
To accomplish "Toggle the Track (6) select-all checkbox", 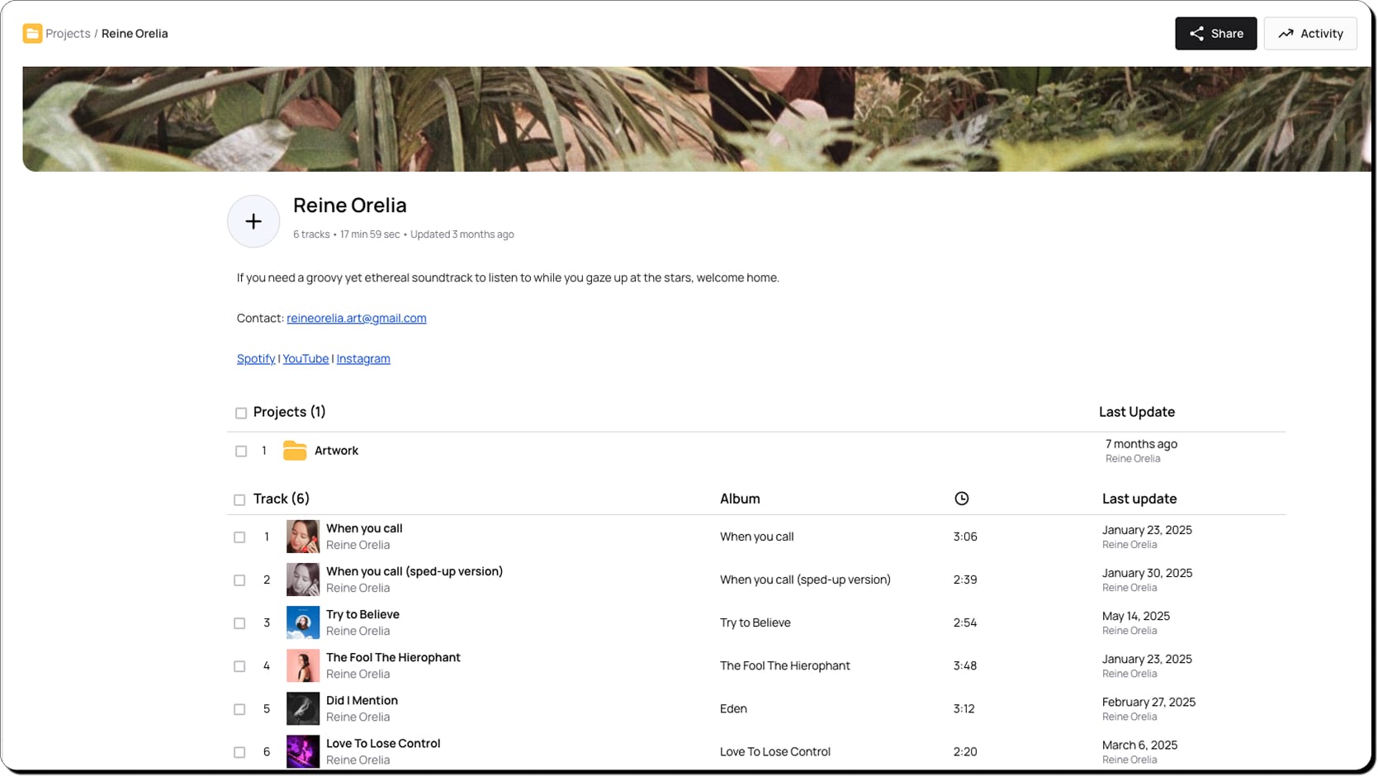I will point(239,499).
